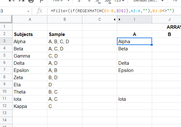This screenshot has width=181, height=127.
Task: Click the fx function icon
Action: 40,11
